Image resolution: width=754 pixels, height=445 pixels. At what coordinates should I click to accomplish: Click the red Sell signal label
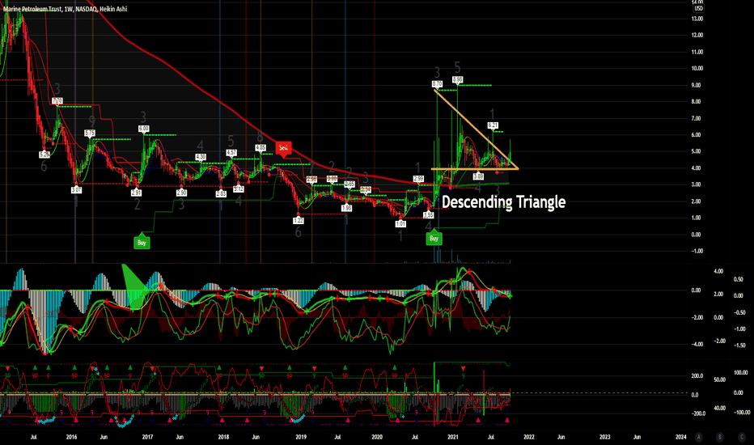pyautogui.click(x=284, y=148)
